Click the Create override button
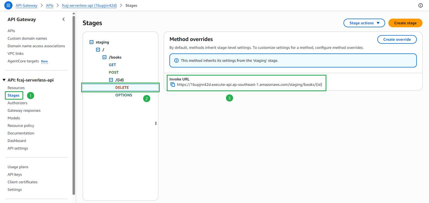Image resolution: width=429 pixels, height=203 pixels. point(397,39)
